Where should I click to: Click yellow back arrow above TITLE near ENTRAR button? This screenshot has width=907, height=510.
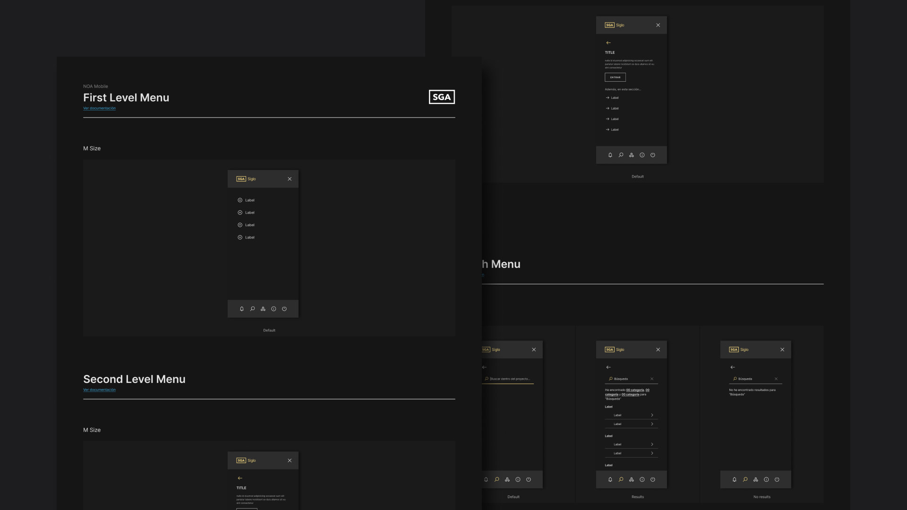pyautogui.click(x=608, y=43)
